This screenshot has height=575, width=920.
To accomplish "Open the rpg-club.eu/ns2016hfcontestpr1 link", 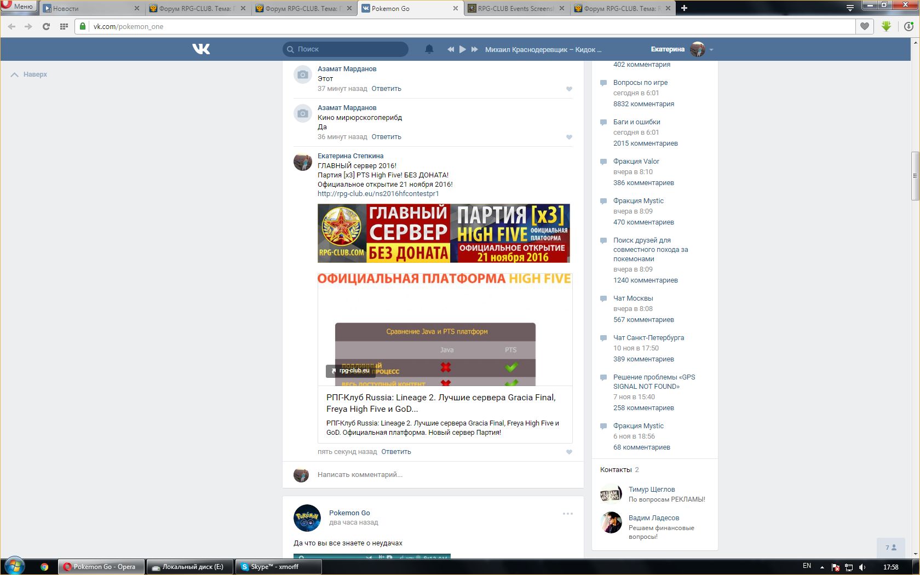I will (378, 194).
